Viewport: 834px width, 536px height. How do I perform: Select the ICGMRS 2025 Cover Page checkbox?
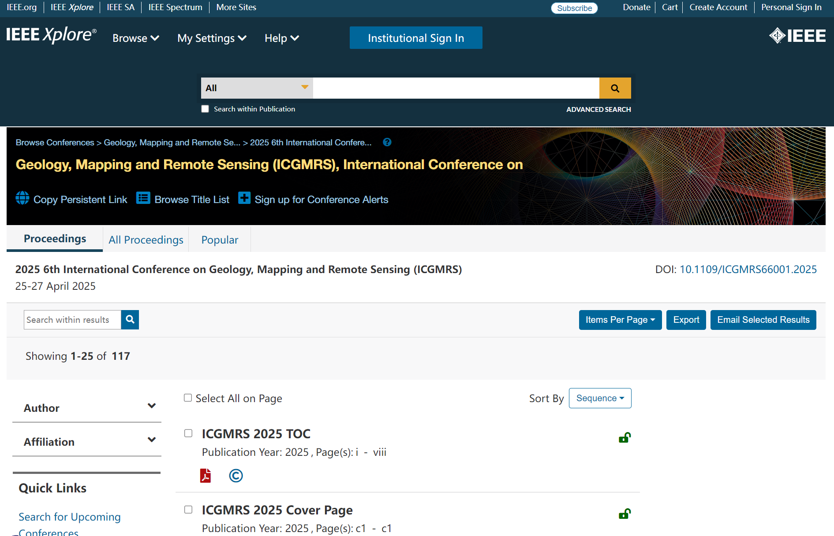188,510
